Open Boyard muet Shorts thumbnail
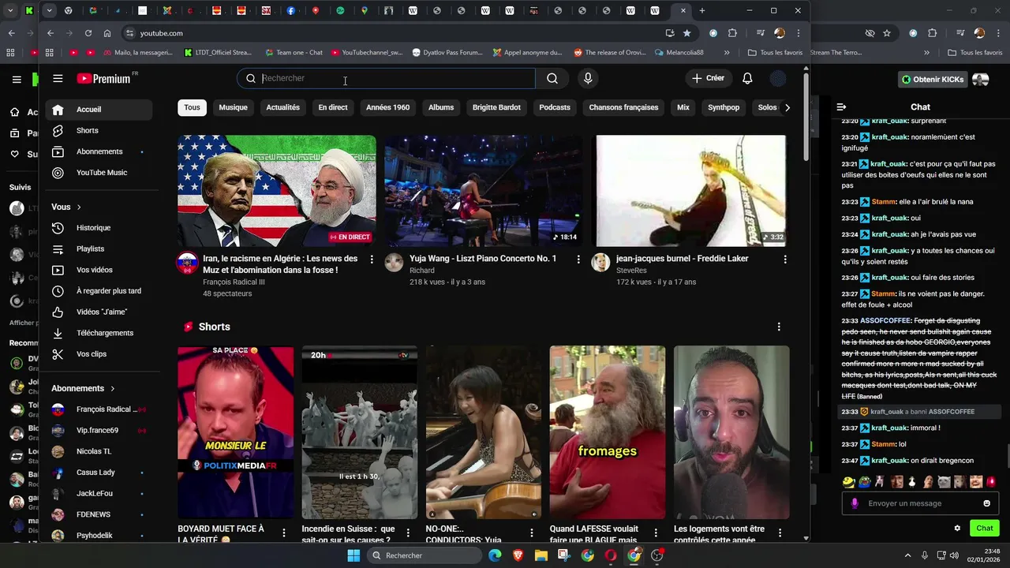The height and width of the screenshot is (568, 1010). (x=235, y=432)
